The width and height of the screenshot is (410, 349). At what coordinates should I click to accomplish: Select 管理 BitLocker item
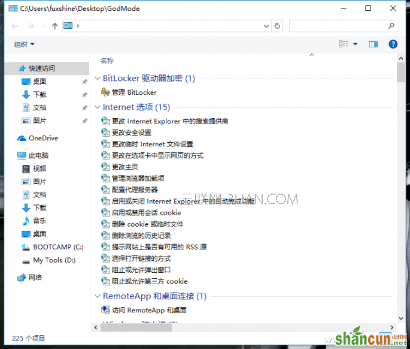[134, 92]
